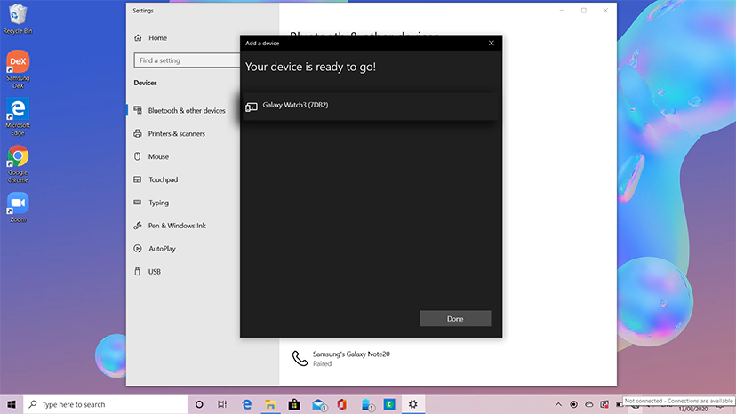Open Google Chrome desktop shortcut
Image resolution: width=736 pixels, height=414 pixels.
tap(18, 163)
